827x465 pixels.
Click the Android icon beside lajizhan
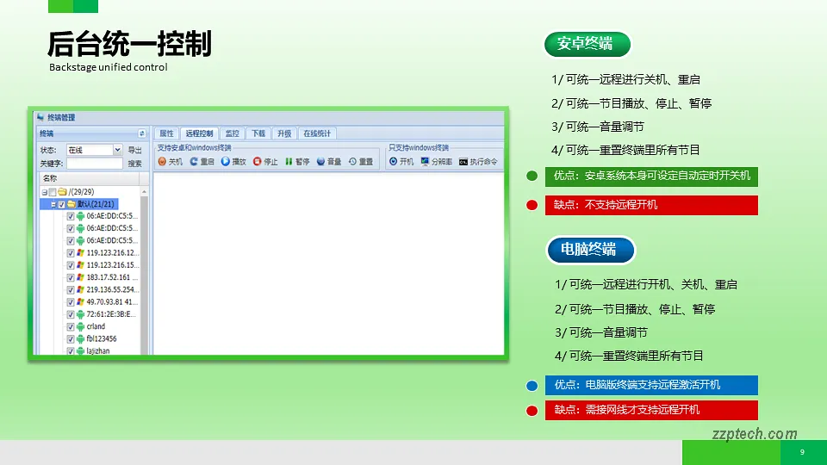(80, 350)
